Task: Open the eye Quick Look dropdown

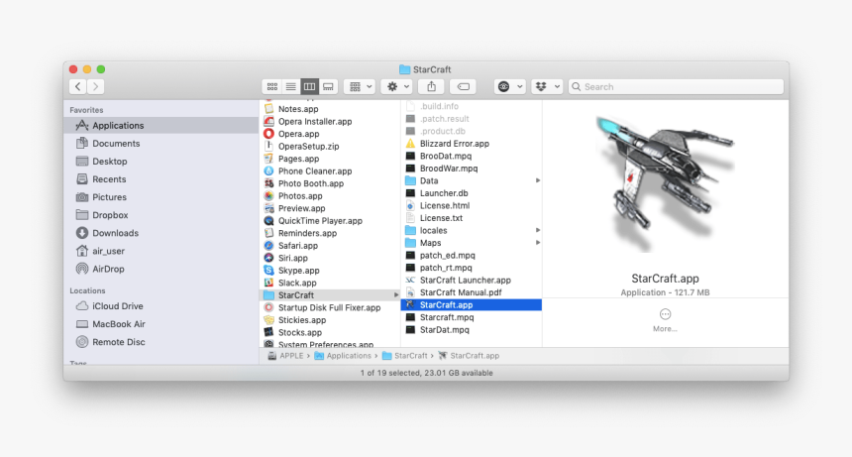Action: (509, 86)
